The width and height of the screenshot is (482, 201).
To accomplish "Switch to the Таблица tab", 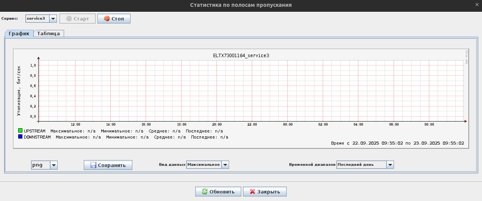I will point(49,33).
